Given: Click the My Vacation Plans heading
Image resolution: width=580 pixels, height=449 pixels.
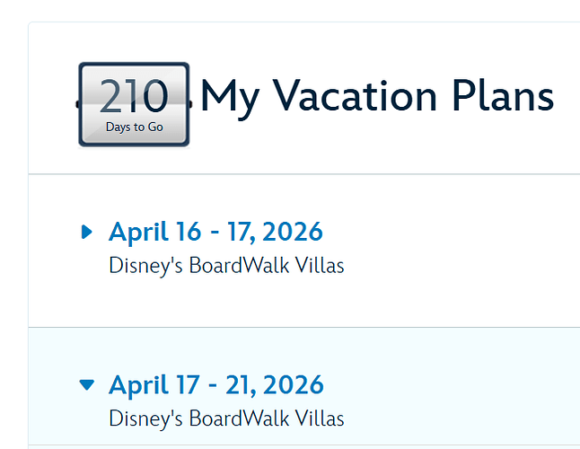Looking at the screenshot, I should (377, 96).
